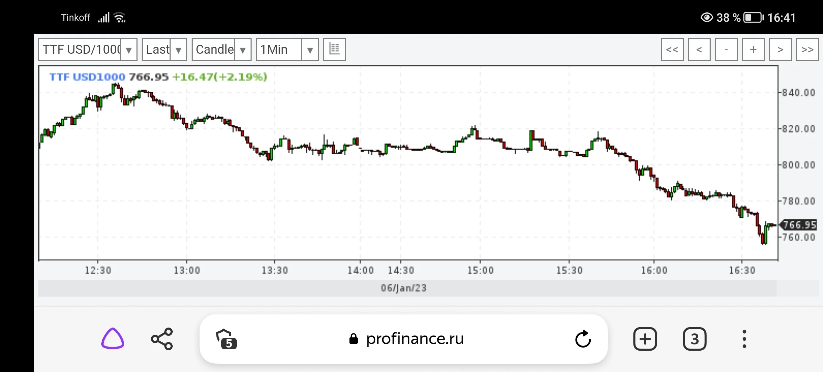Open the TTF USD/1000 instrument dropdown
The height and width of the screenshot is (372, 823).
[x=88, y=50]
